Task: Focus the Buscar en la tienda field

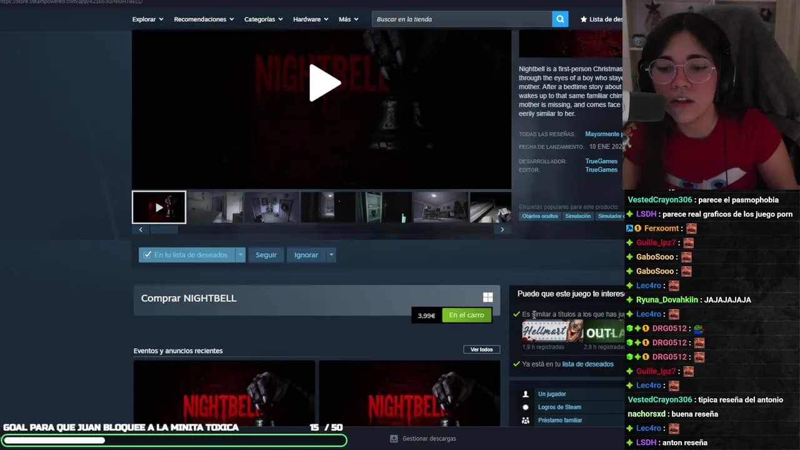Action: (x=462, y=19)
